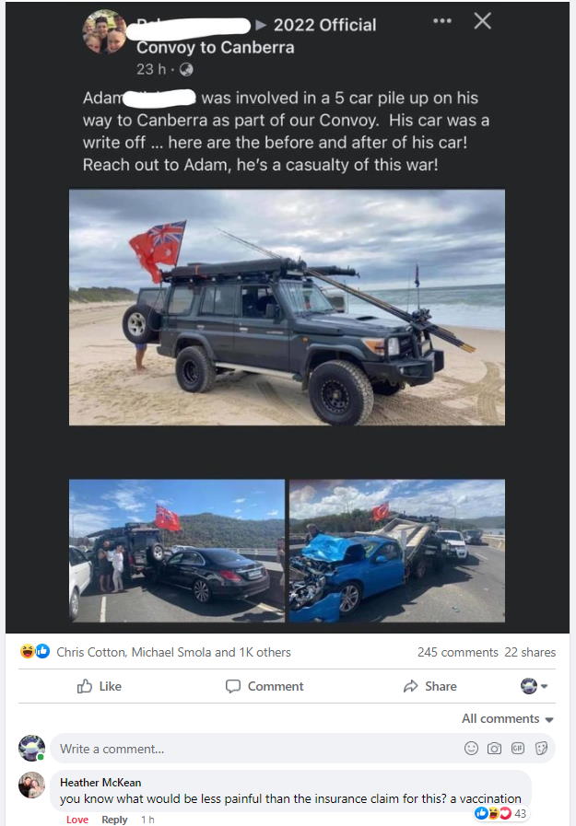Open the GIF picker in comment box
Image resolution: width=576 pixels, height=826 pixels.
tap(518, 748)
